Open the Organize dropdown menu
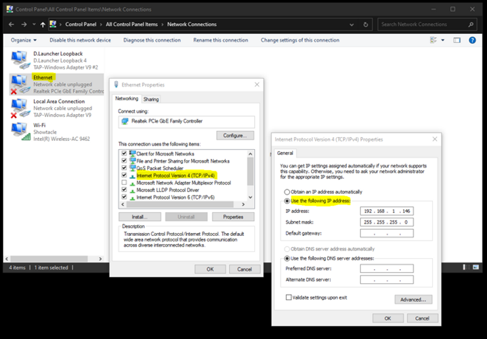487x339 pixels. pos(23,40)
